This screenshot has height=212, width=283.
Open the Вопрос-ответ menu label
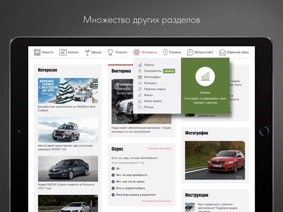(x=204, y=52)
